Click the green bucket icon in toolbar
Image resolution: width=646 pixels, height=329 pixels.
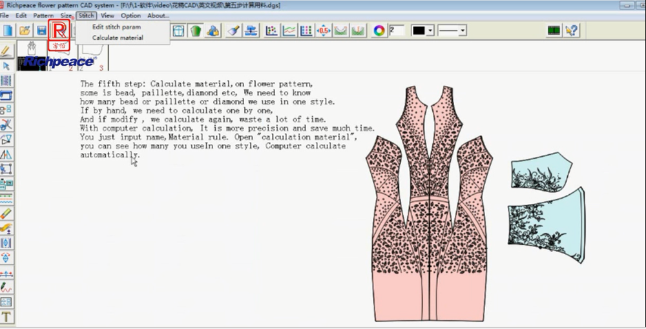(196, 30)
